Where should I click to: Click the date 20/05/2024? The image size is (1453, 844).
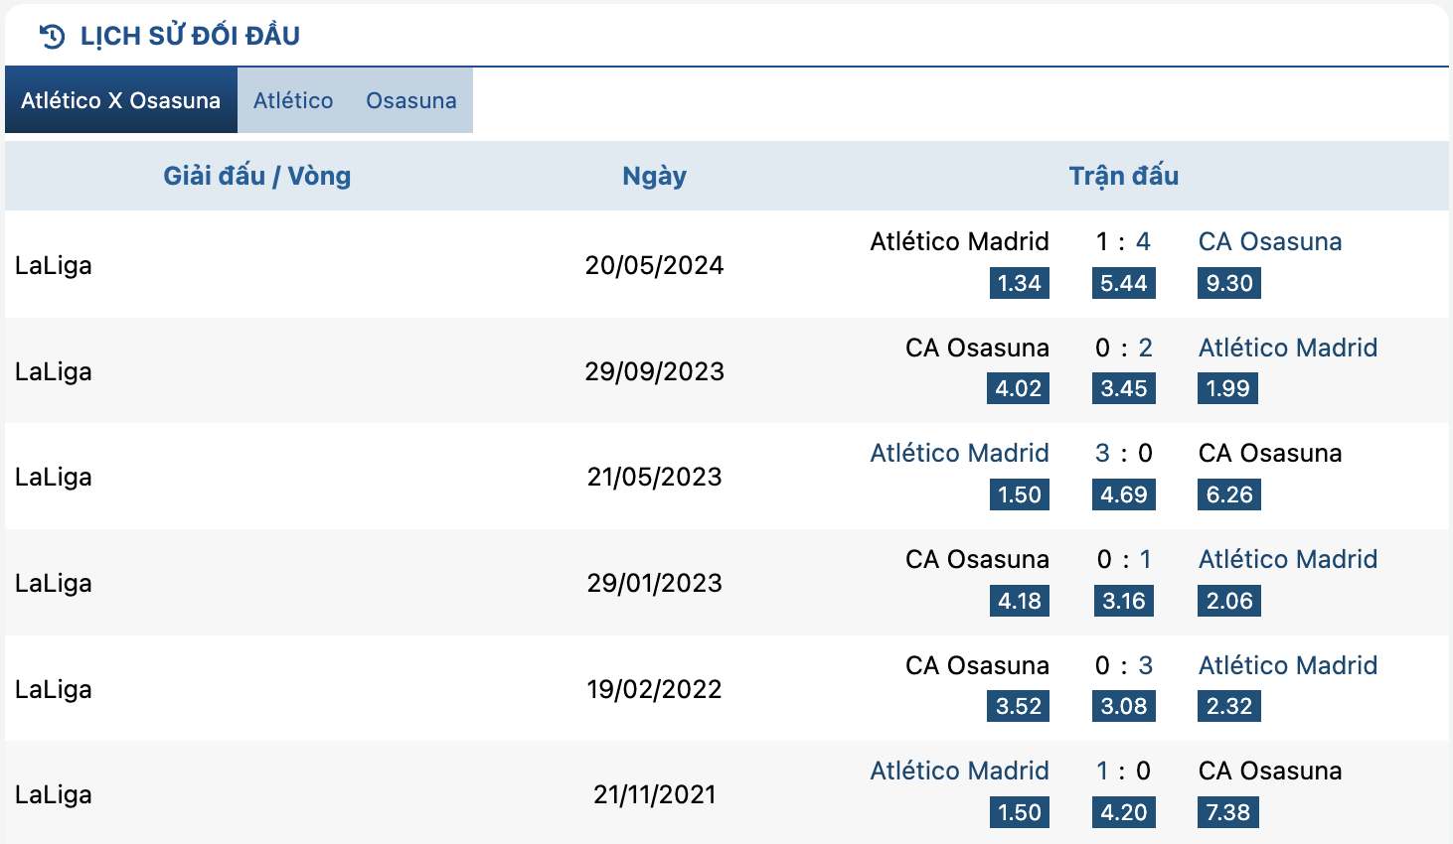[654, 265]
